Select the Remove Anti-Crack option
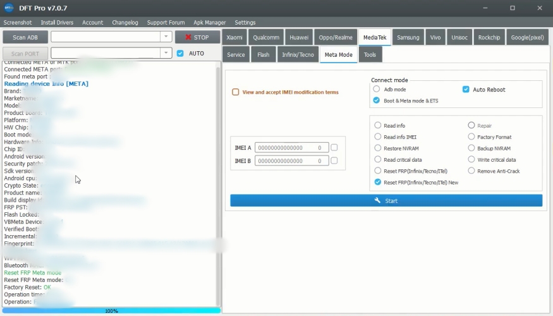This screenshot has height=316, width=553. point(471,171)
